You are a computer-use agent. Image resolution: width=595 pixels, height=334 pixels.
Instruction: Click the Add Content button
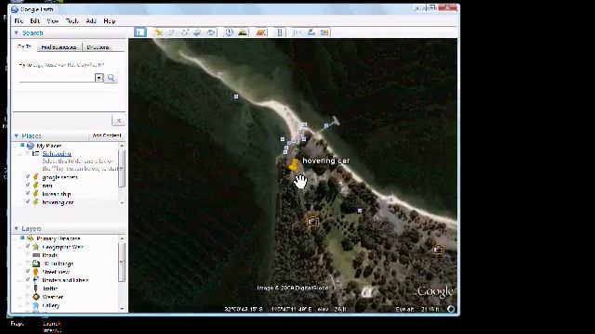(107, 135)
